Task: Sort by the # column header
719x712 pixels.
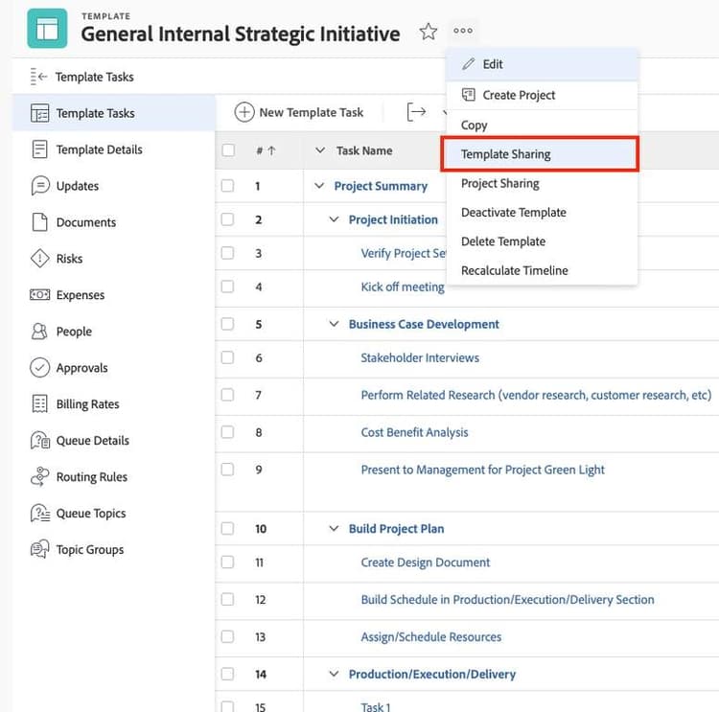Action: (265, 150)
